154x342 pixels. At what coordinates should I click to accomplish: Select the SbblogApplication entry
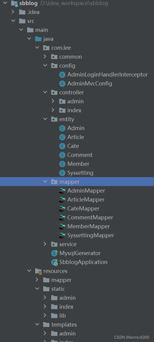click(83, 262)
